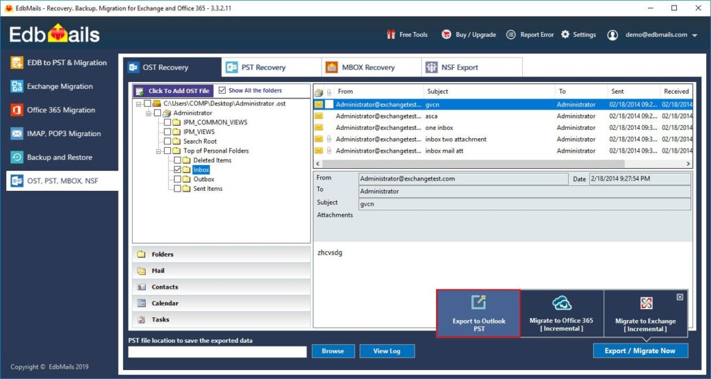
Task: Switch to the NSF Export tab
Action: point(472,67)
